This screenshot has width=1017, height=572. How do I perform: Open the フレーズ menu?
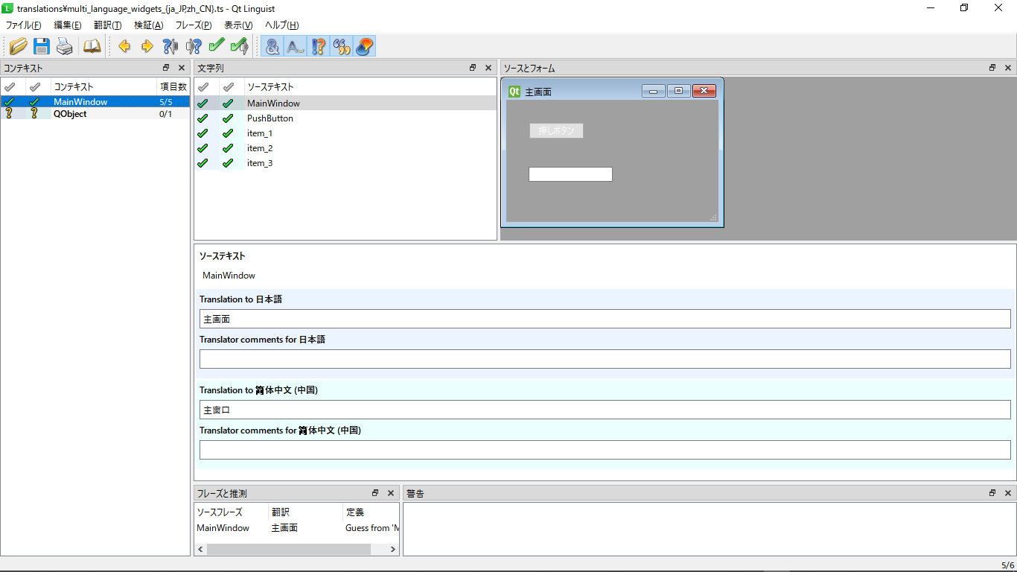pyautogui.click(x=193, y=25)
